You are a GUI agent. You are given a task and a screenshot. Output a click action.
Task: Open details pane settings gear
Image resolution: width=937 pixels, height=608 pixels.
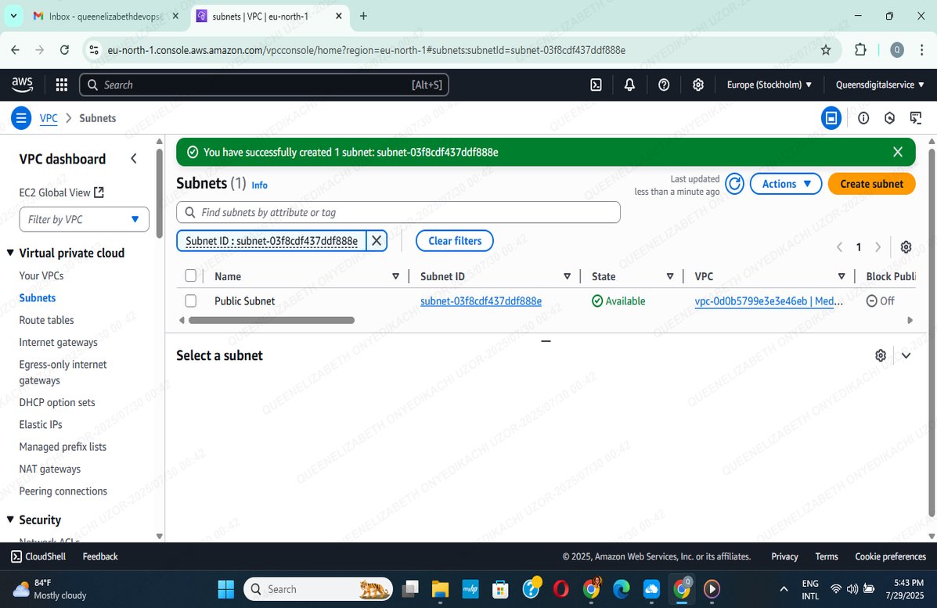(880, 355)
